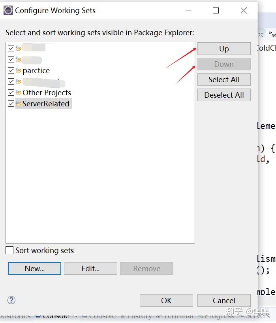Click the ServerRelated working set icon

19,104
